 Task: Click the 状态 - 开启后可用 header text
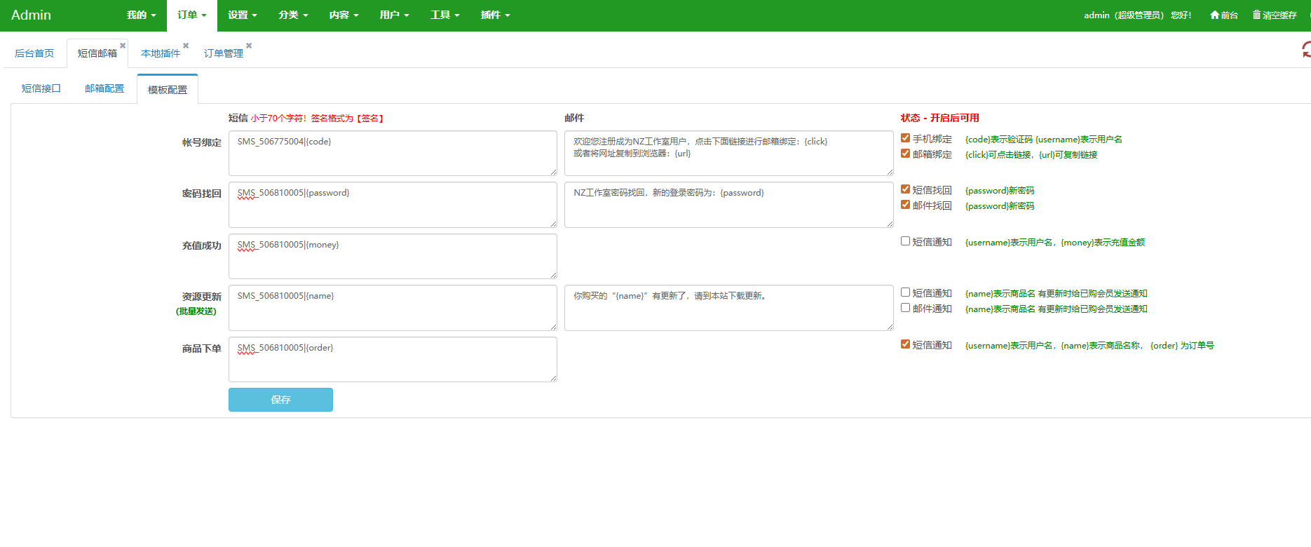[x=940, y=118]
